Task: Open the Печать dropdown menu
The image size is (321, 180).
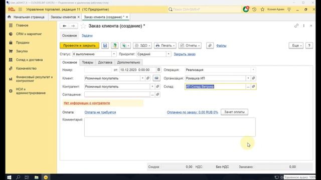Action: (165, 45)
